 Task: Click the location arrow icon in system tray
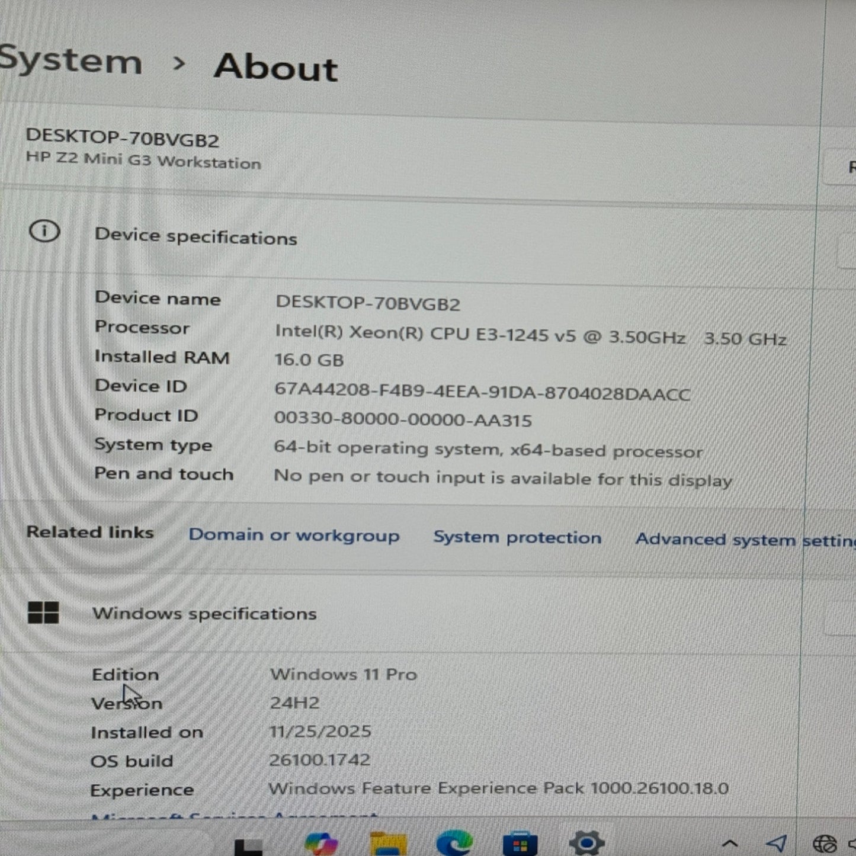point(776,841)
